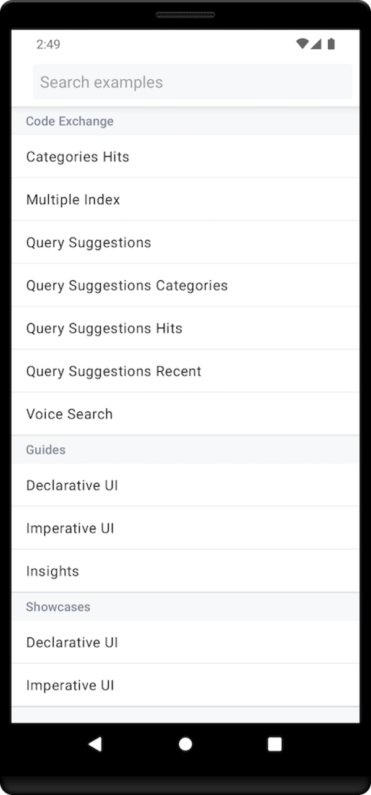Tap the cellular signal icon
The image size is (371, 795).
coord(316,44)
